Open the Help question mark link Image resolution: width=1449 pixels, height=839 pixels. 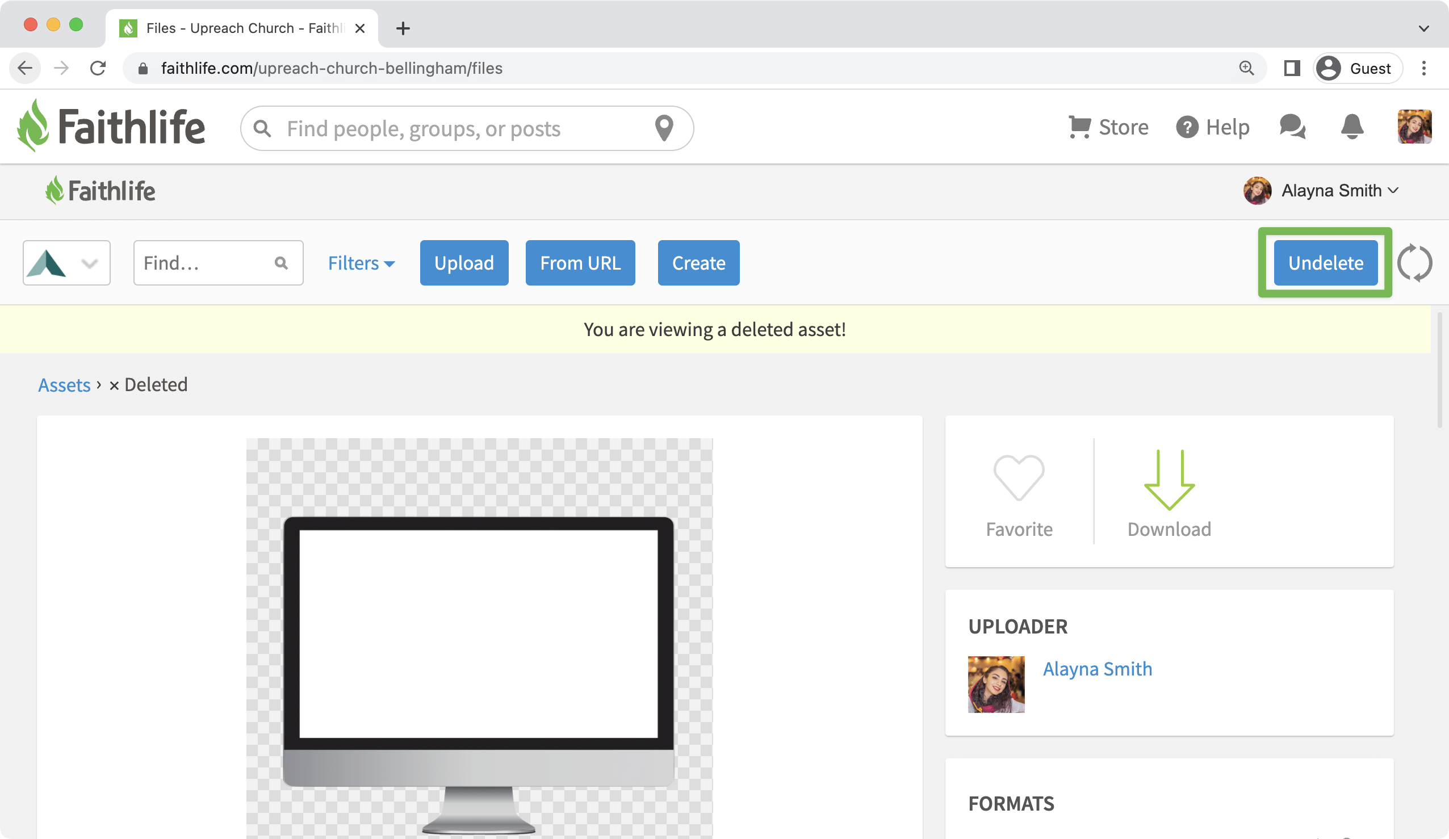pos(1213,127)
